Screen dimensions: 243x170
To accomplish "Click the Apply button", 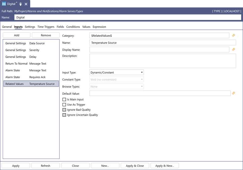I will pos(16,166).
